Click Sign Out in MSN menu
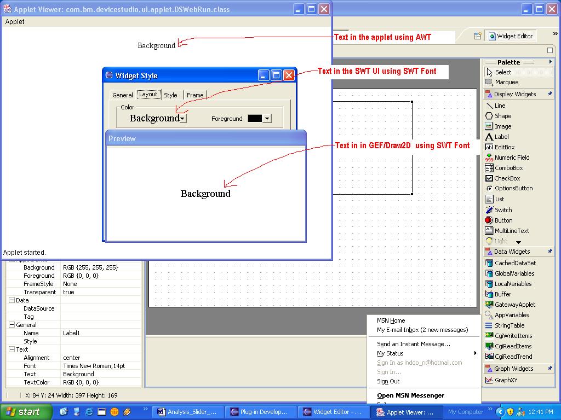This screenshot has width=561, height=420. 388,381
